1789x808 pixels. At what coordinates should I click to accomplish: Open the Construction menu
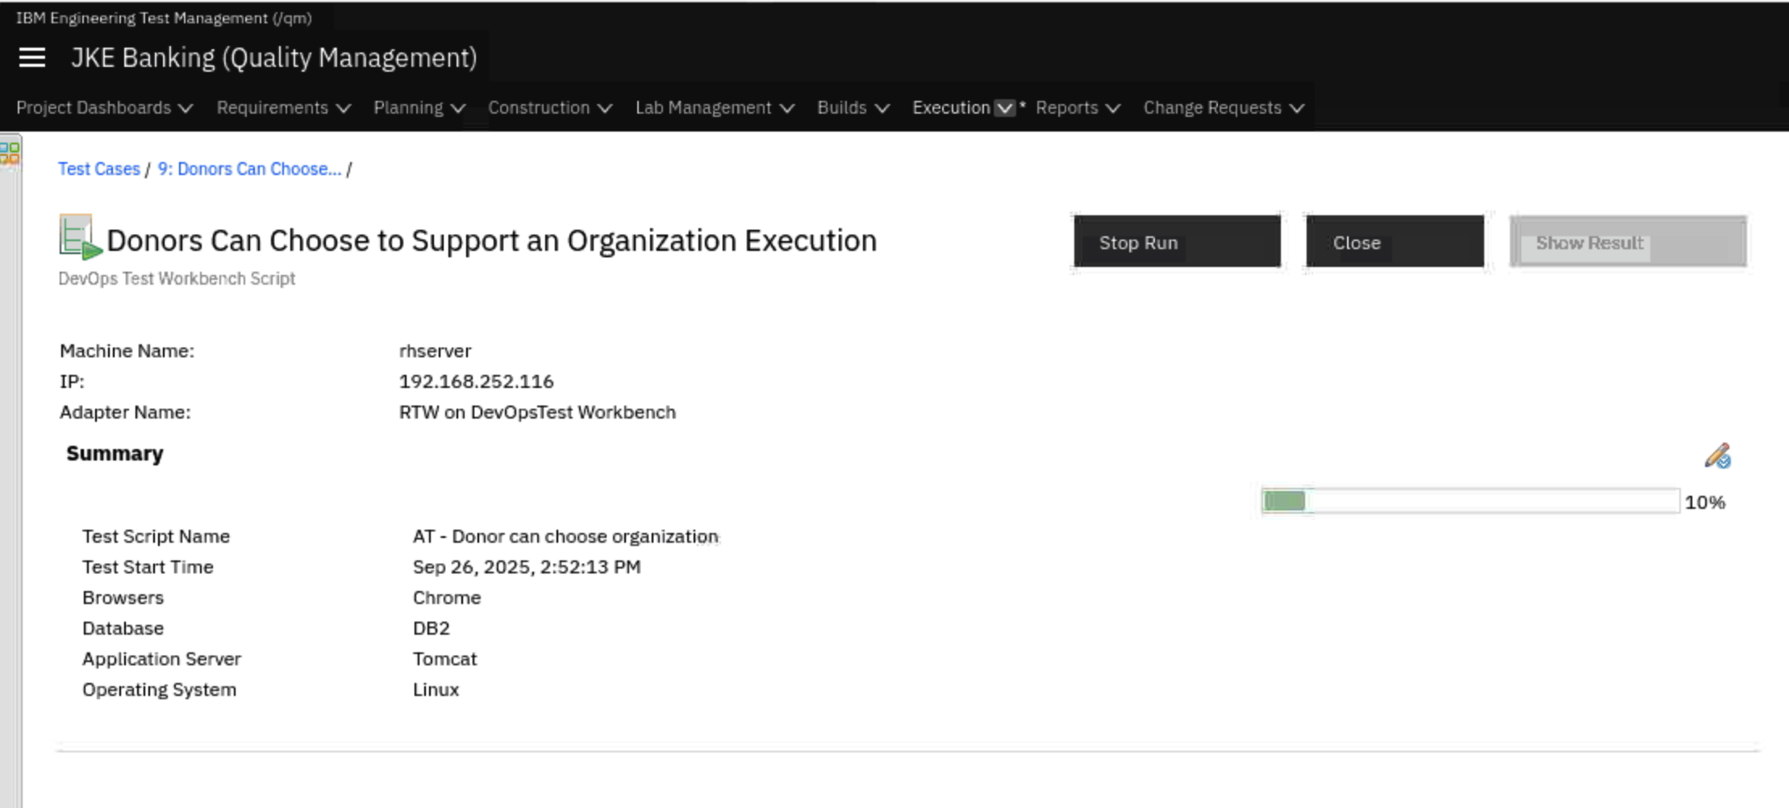click(x=549, y=108)
